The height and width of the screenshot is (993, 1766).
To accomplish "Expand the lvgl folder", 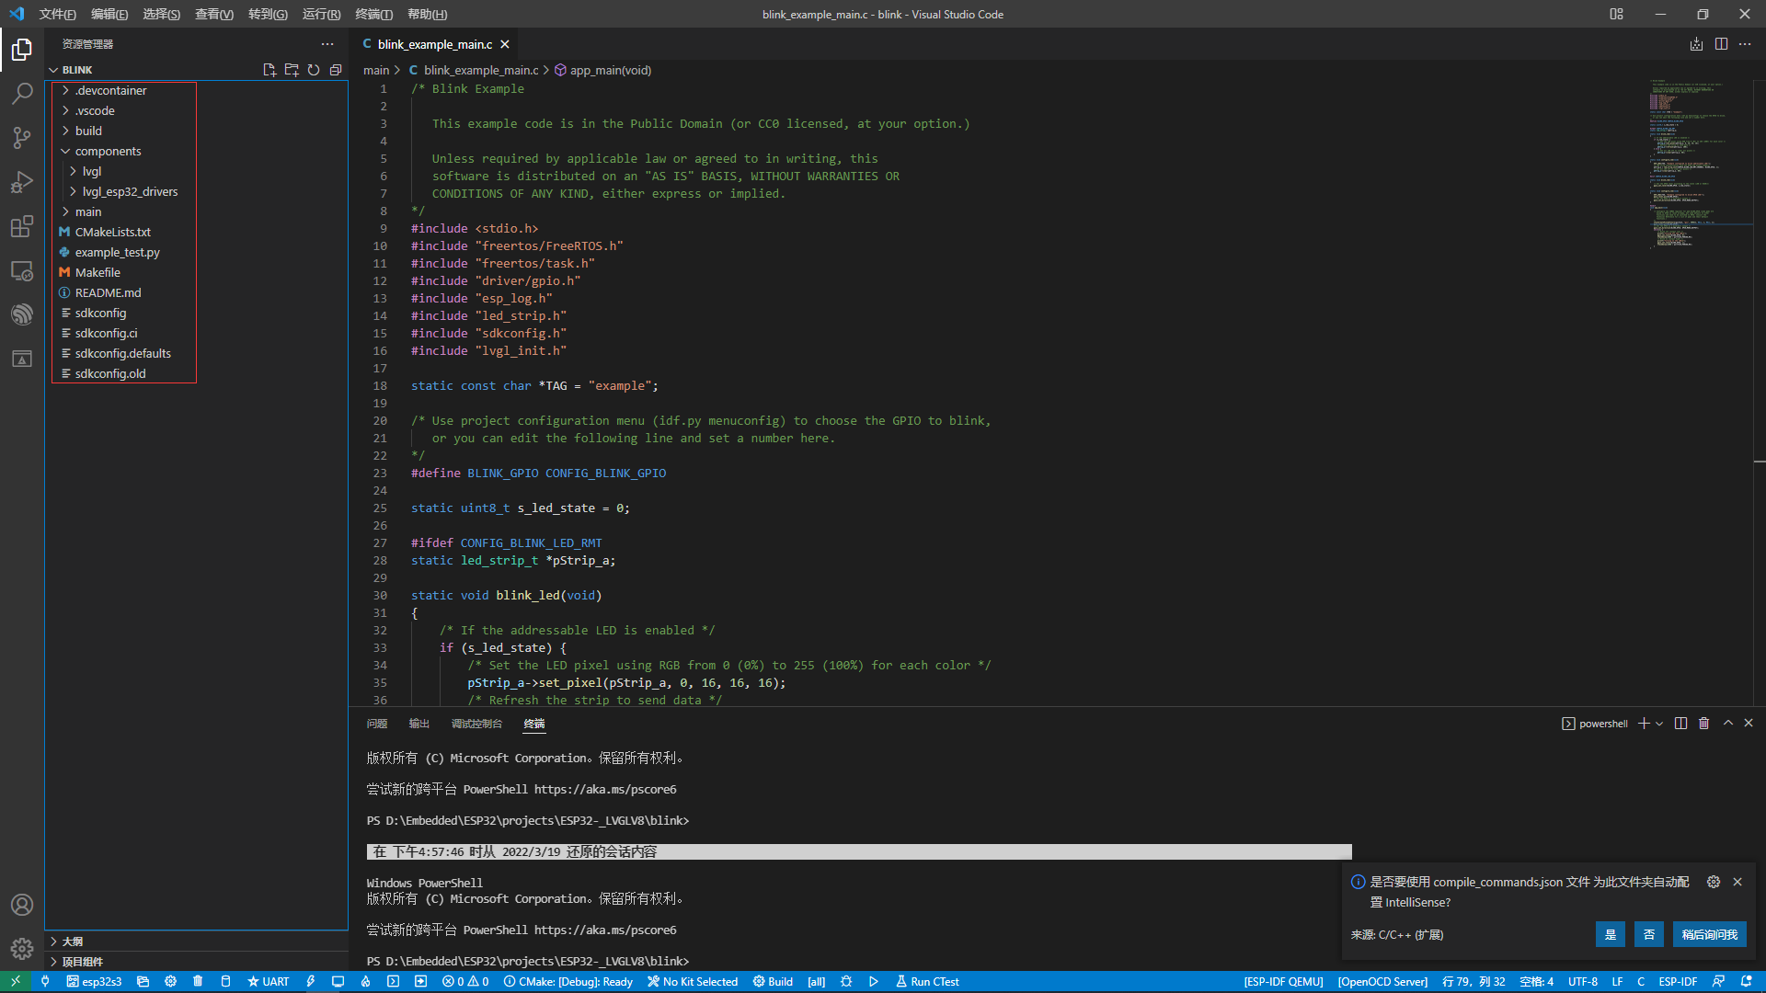I will (x=91, y=171).
